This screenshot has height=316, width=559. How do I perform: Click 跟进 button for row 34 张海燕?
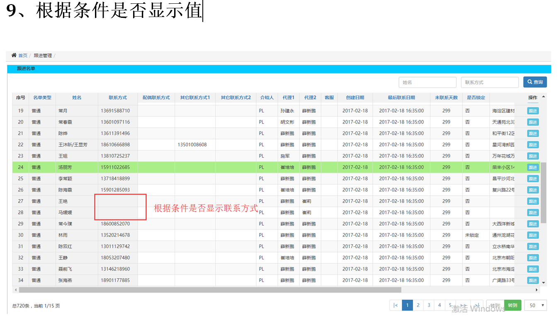533,280
